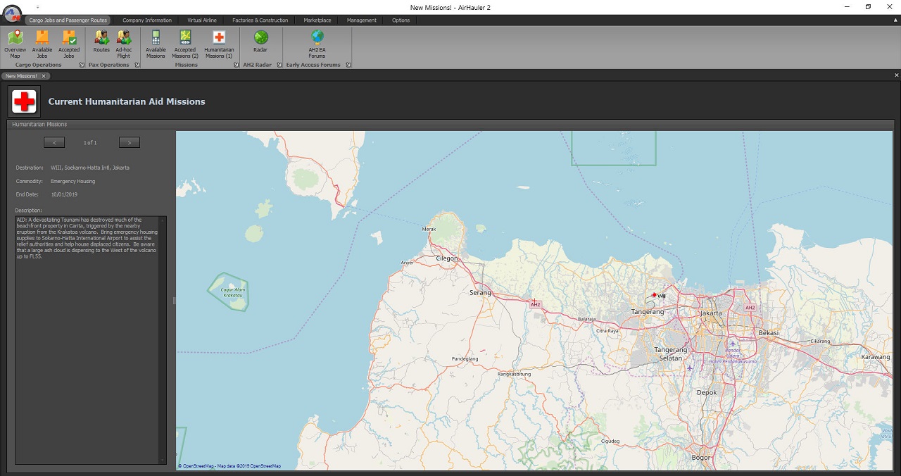Open Available Missions
The height and width of the screenshot is (476, 901).
click(x=156, y=46)
